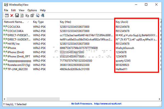Click the qwerty12345 Ascii key cell
This screenshot has height=109, width=164.
tap(123, 61)
